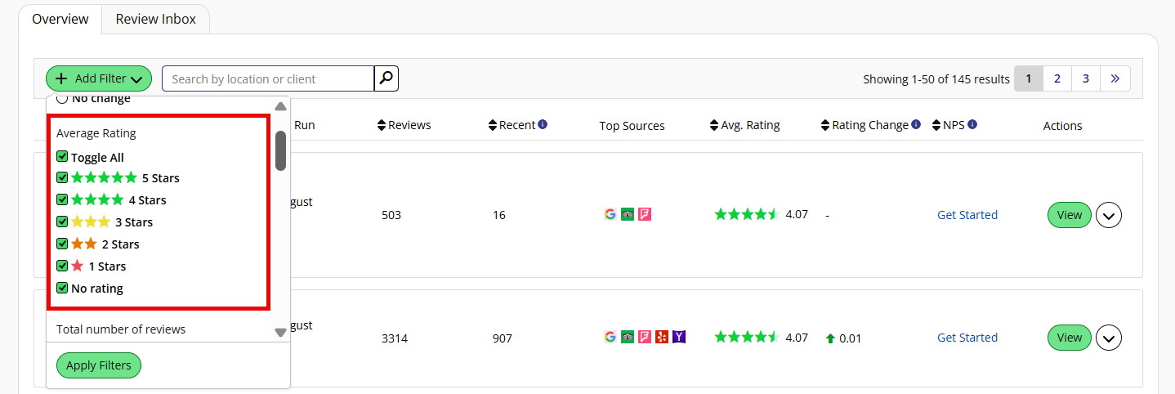
Task: Expand first row actions chevron button
Action: pos(1108,215)
